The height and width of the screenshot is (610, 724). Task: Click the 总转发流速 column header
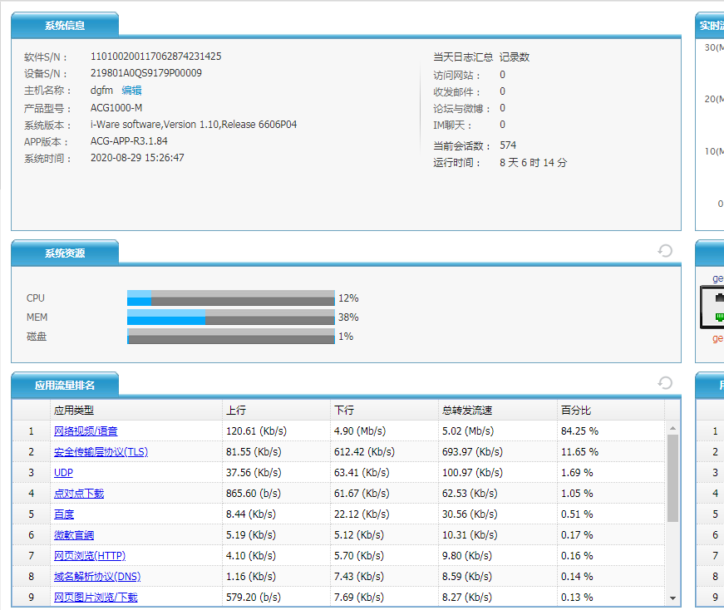498,410
